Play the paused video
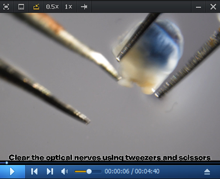220x179 pixels. coord(12,171)
